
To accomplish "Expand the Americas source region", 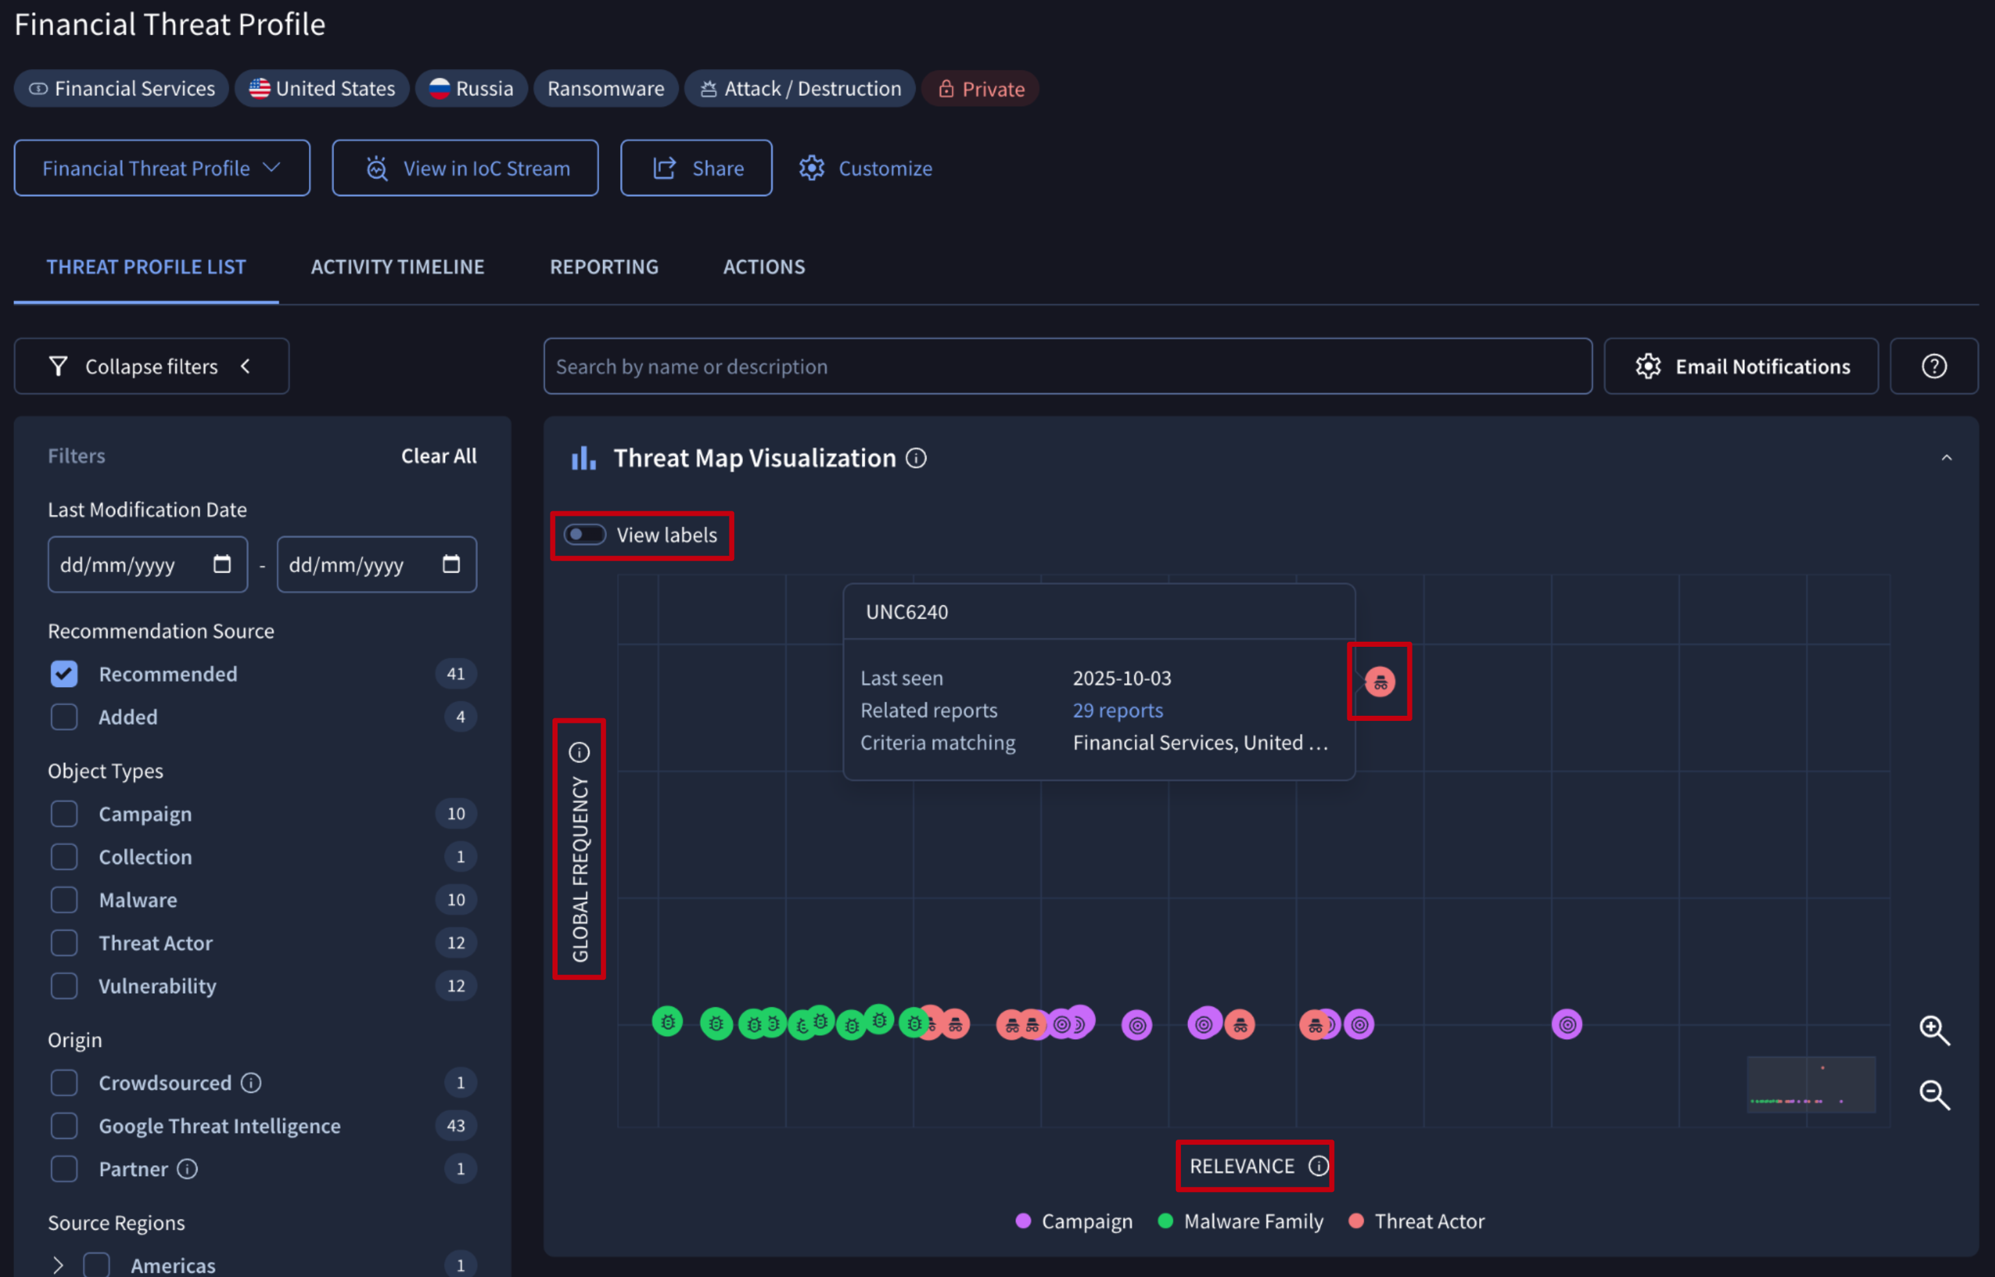I will click(58, 1265).
